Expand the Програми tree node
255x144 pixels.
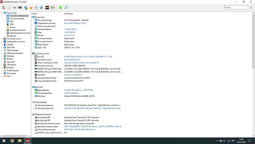tap(2, 65)
